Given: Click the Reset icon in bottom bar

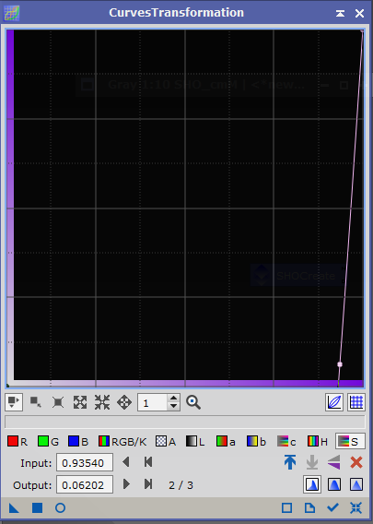Looking at the screenshot, I should tap(356, 508).
